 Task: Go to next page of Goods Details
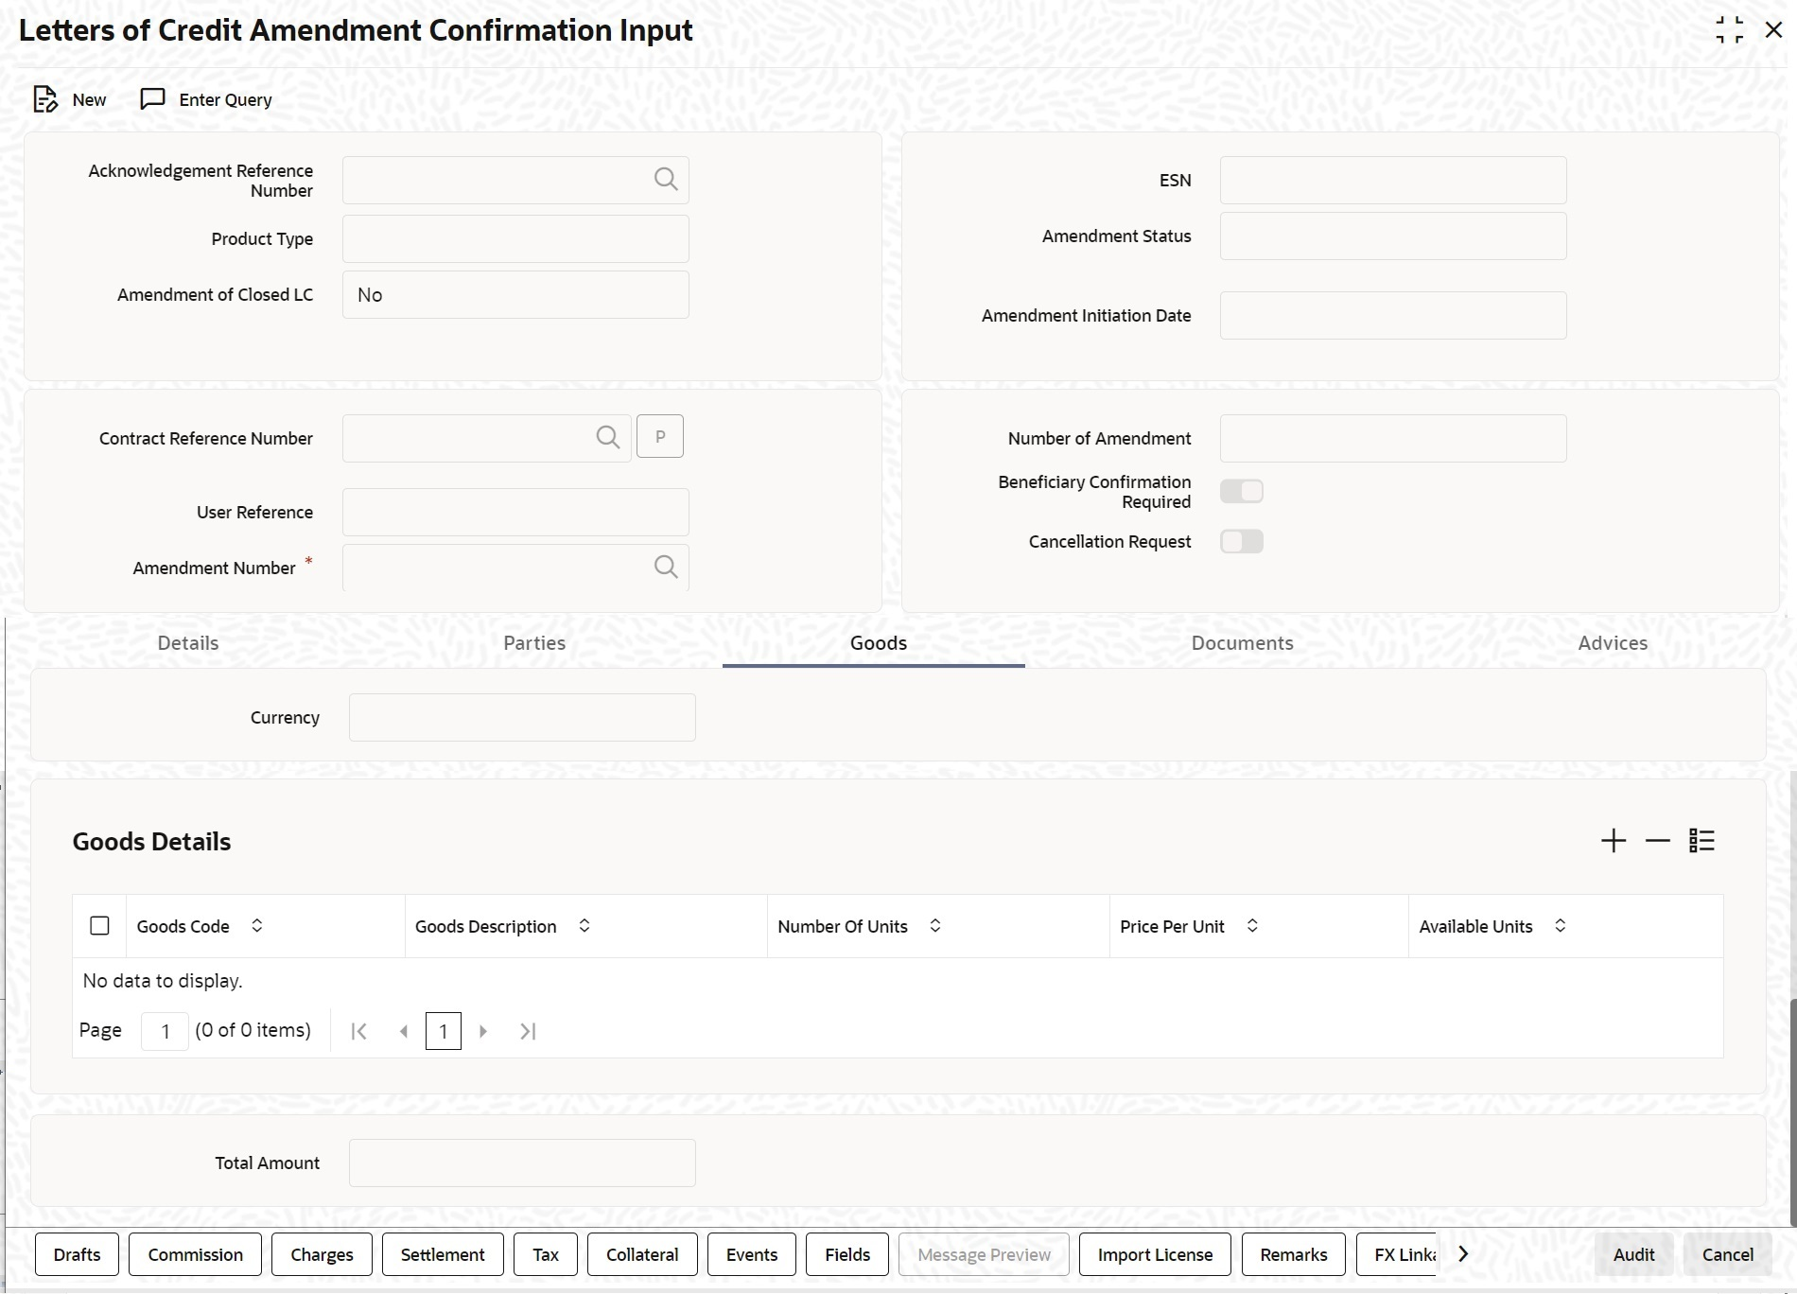(x=483, y=1031)
